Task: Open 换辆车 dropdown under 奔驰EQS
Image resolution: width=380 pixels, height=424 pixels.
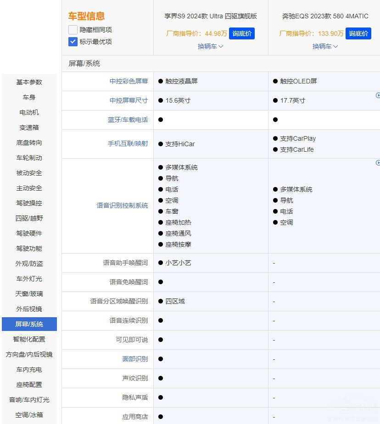Action: coord(325,46)
